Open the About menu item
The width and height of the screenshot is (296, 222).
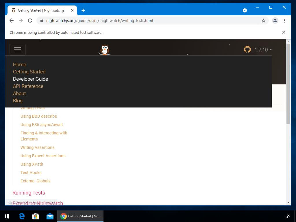click(19, 93)
